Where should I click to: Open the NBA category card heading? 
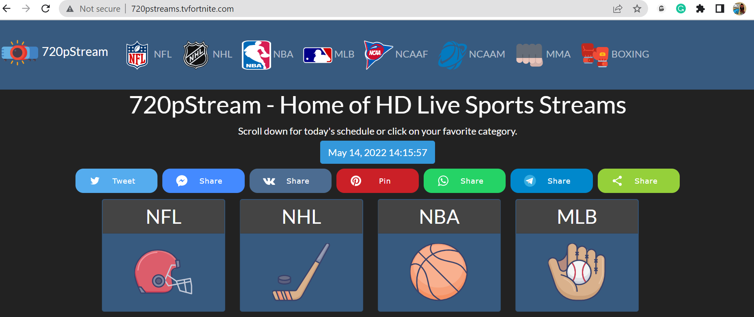click(x=439, y=217)
